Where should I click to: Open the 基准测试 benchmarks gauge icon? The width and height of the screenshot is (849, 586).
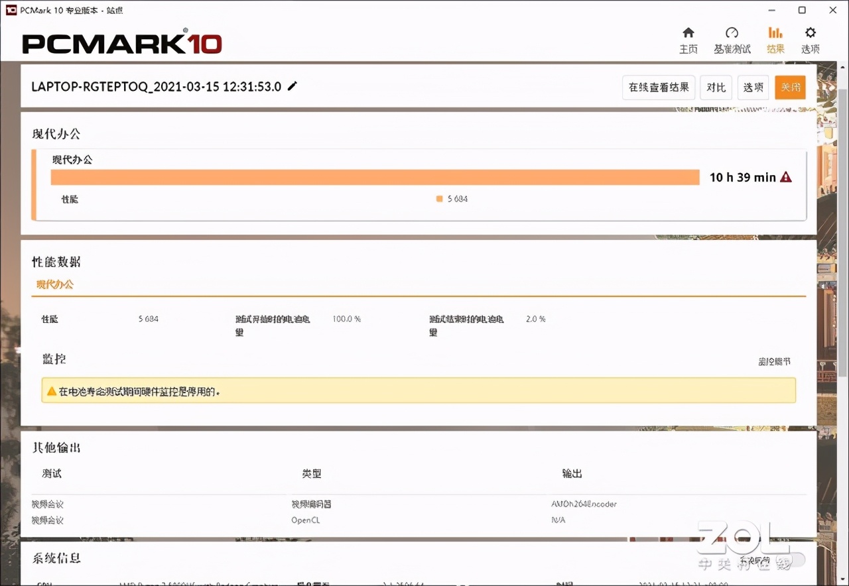coord(732,32)
